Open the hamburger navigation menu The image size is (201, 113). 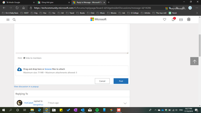point(8,20)
